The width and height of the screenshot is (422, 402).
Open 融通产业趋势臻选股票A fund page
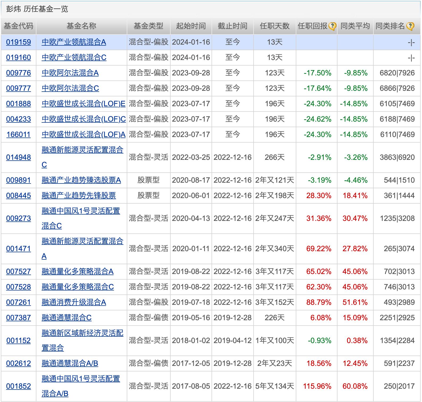click(x=81, y=180)
